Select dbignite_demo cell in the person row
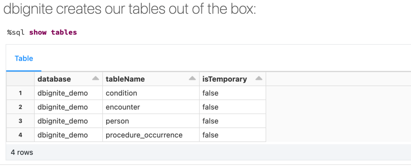Screen dimensions: 411x166 click(x=62, y=121)
